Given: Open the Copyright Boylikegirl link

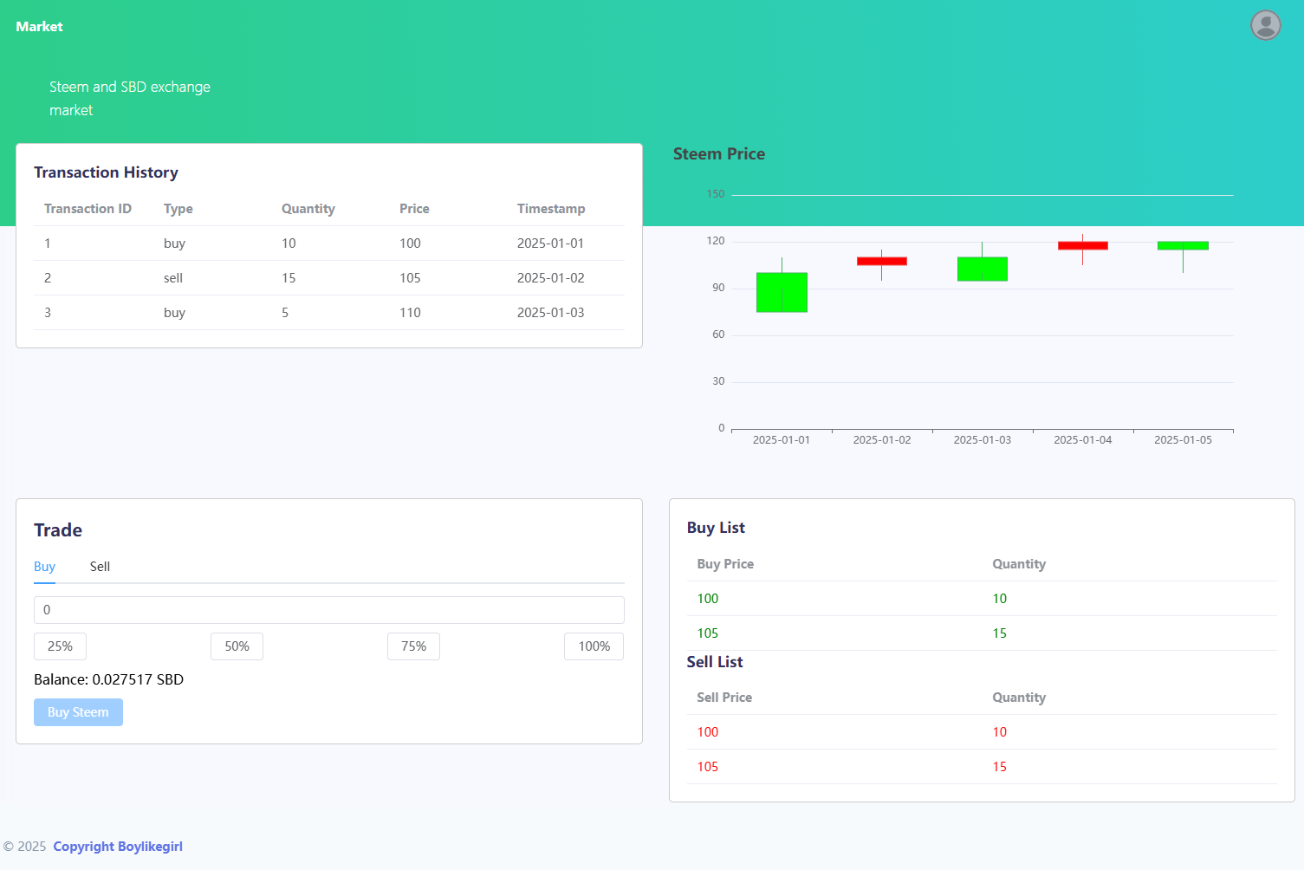Looking at the screenshot, I should coord(118,847).
